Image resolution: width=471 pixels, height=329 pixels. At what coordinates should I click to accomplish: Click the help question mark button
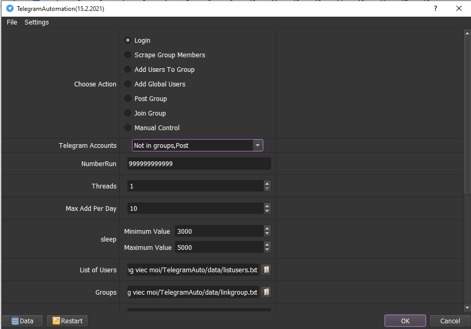coord(435,8)
